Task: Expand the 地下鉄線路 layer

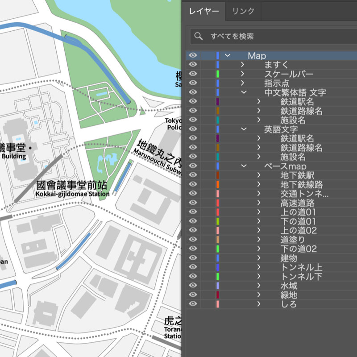Action: [259, 184]
